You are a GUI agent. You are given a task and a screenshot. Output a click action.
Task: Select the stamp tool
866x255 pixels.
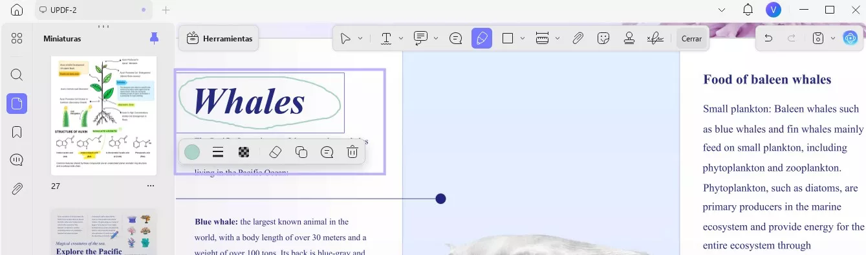point(629,38)
